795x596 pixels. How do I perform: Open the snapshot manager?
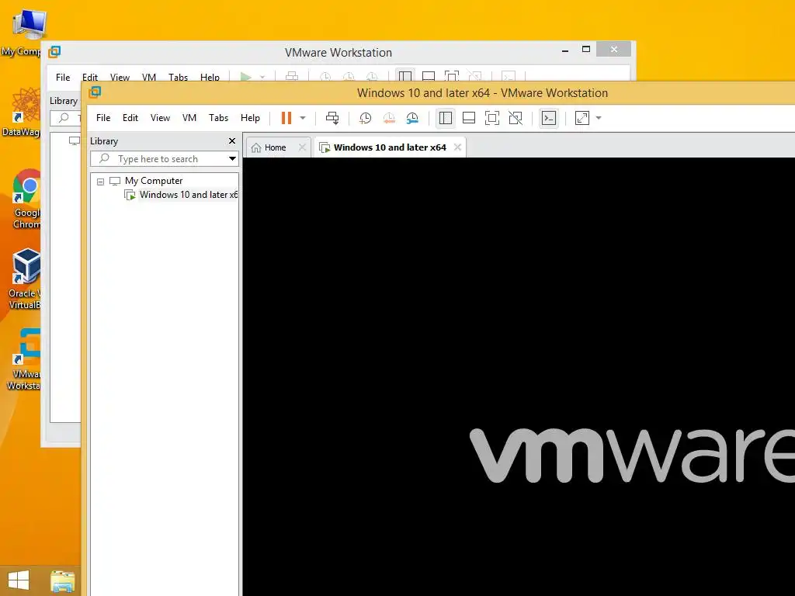click(412, 118)
